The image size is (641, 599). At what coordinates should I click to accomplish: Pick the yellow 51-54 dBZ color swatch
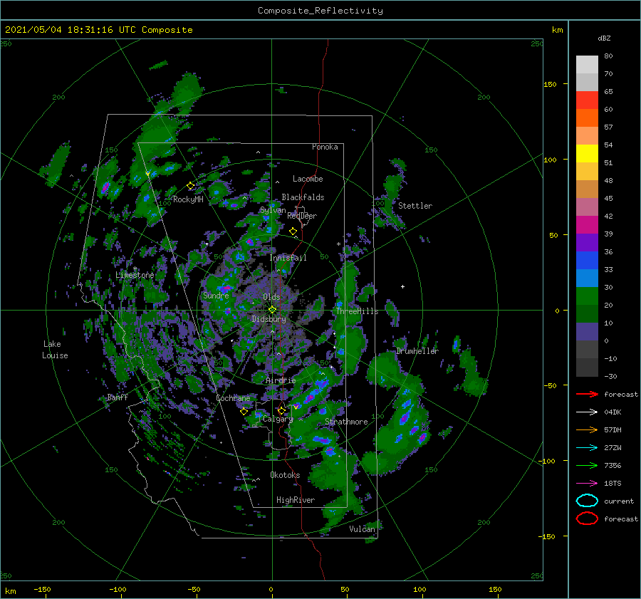point(587,154)
